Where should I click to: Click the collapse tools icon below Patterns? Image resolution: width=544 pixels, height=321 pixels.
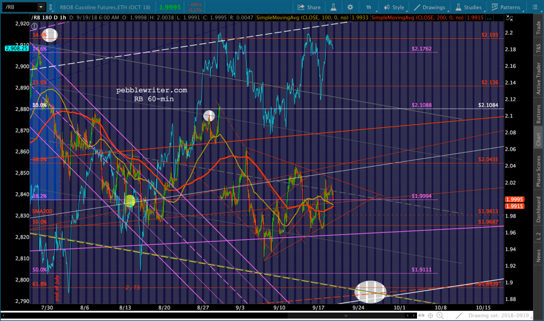[x=509, y=18]
